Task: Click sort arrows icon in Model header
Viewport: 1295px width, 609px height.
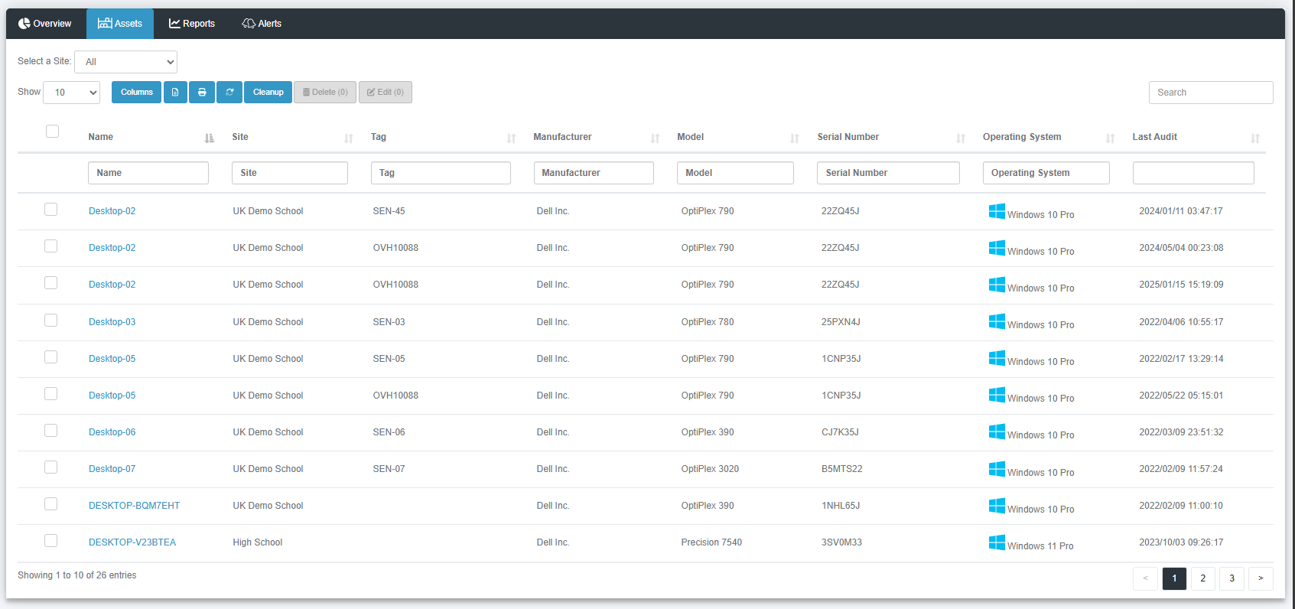Action: click(795, 138)
